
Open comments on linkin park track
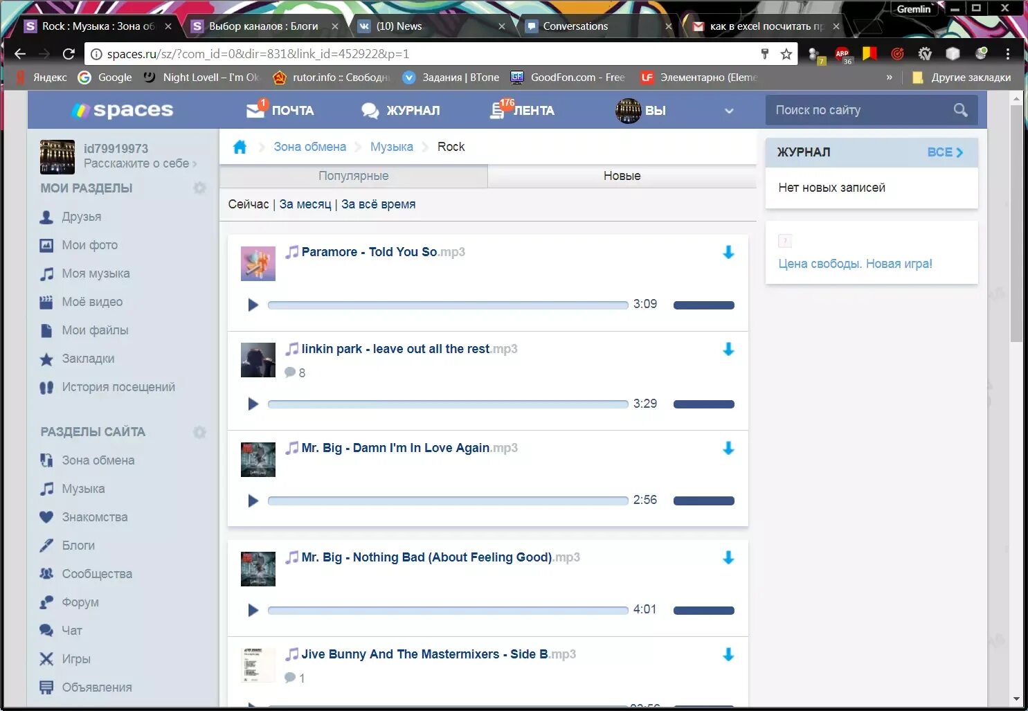click(295, 372)
